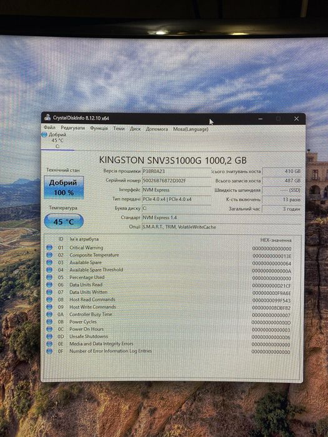Click the CrystalDiskInfo title bar app icon
The height and width of the screenshot is (437, 328).
pos(47,117)
